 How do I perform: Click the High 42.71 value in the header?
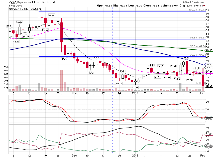point(120,5)
